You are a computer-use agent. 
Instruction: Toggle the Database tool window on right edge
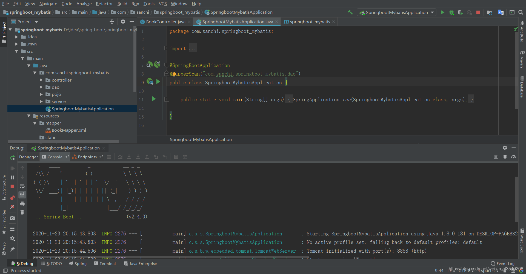[522, 87]
